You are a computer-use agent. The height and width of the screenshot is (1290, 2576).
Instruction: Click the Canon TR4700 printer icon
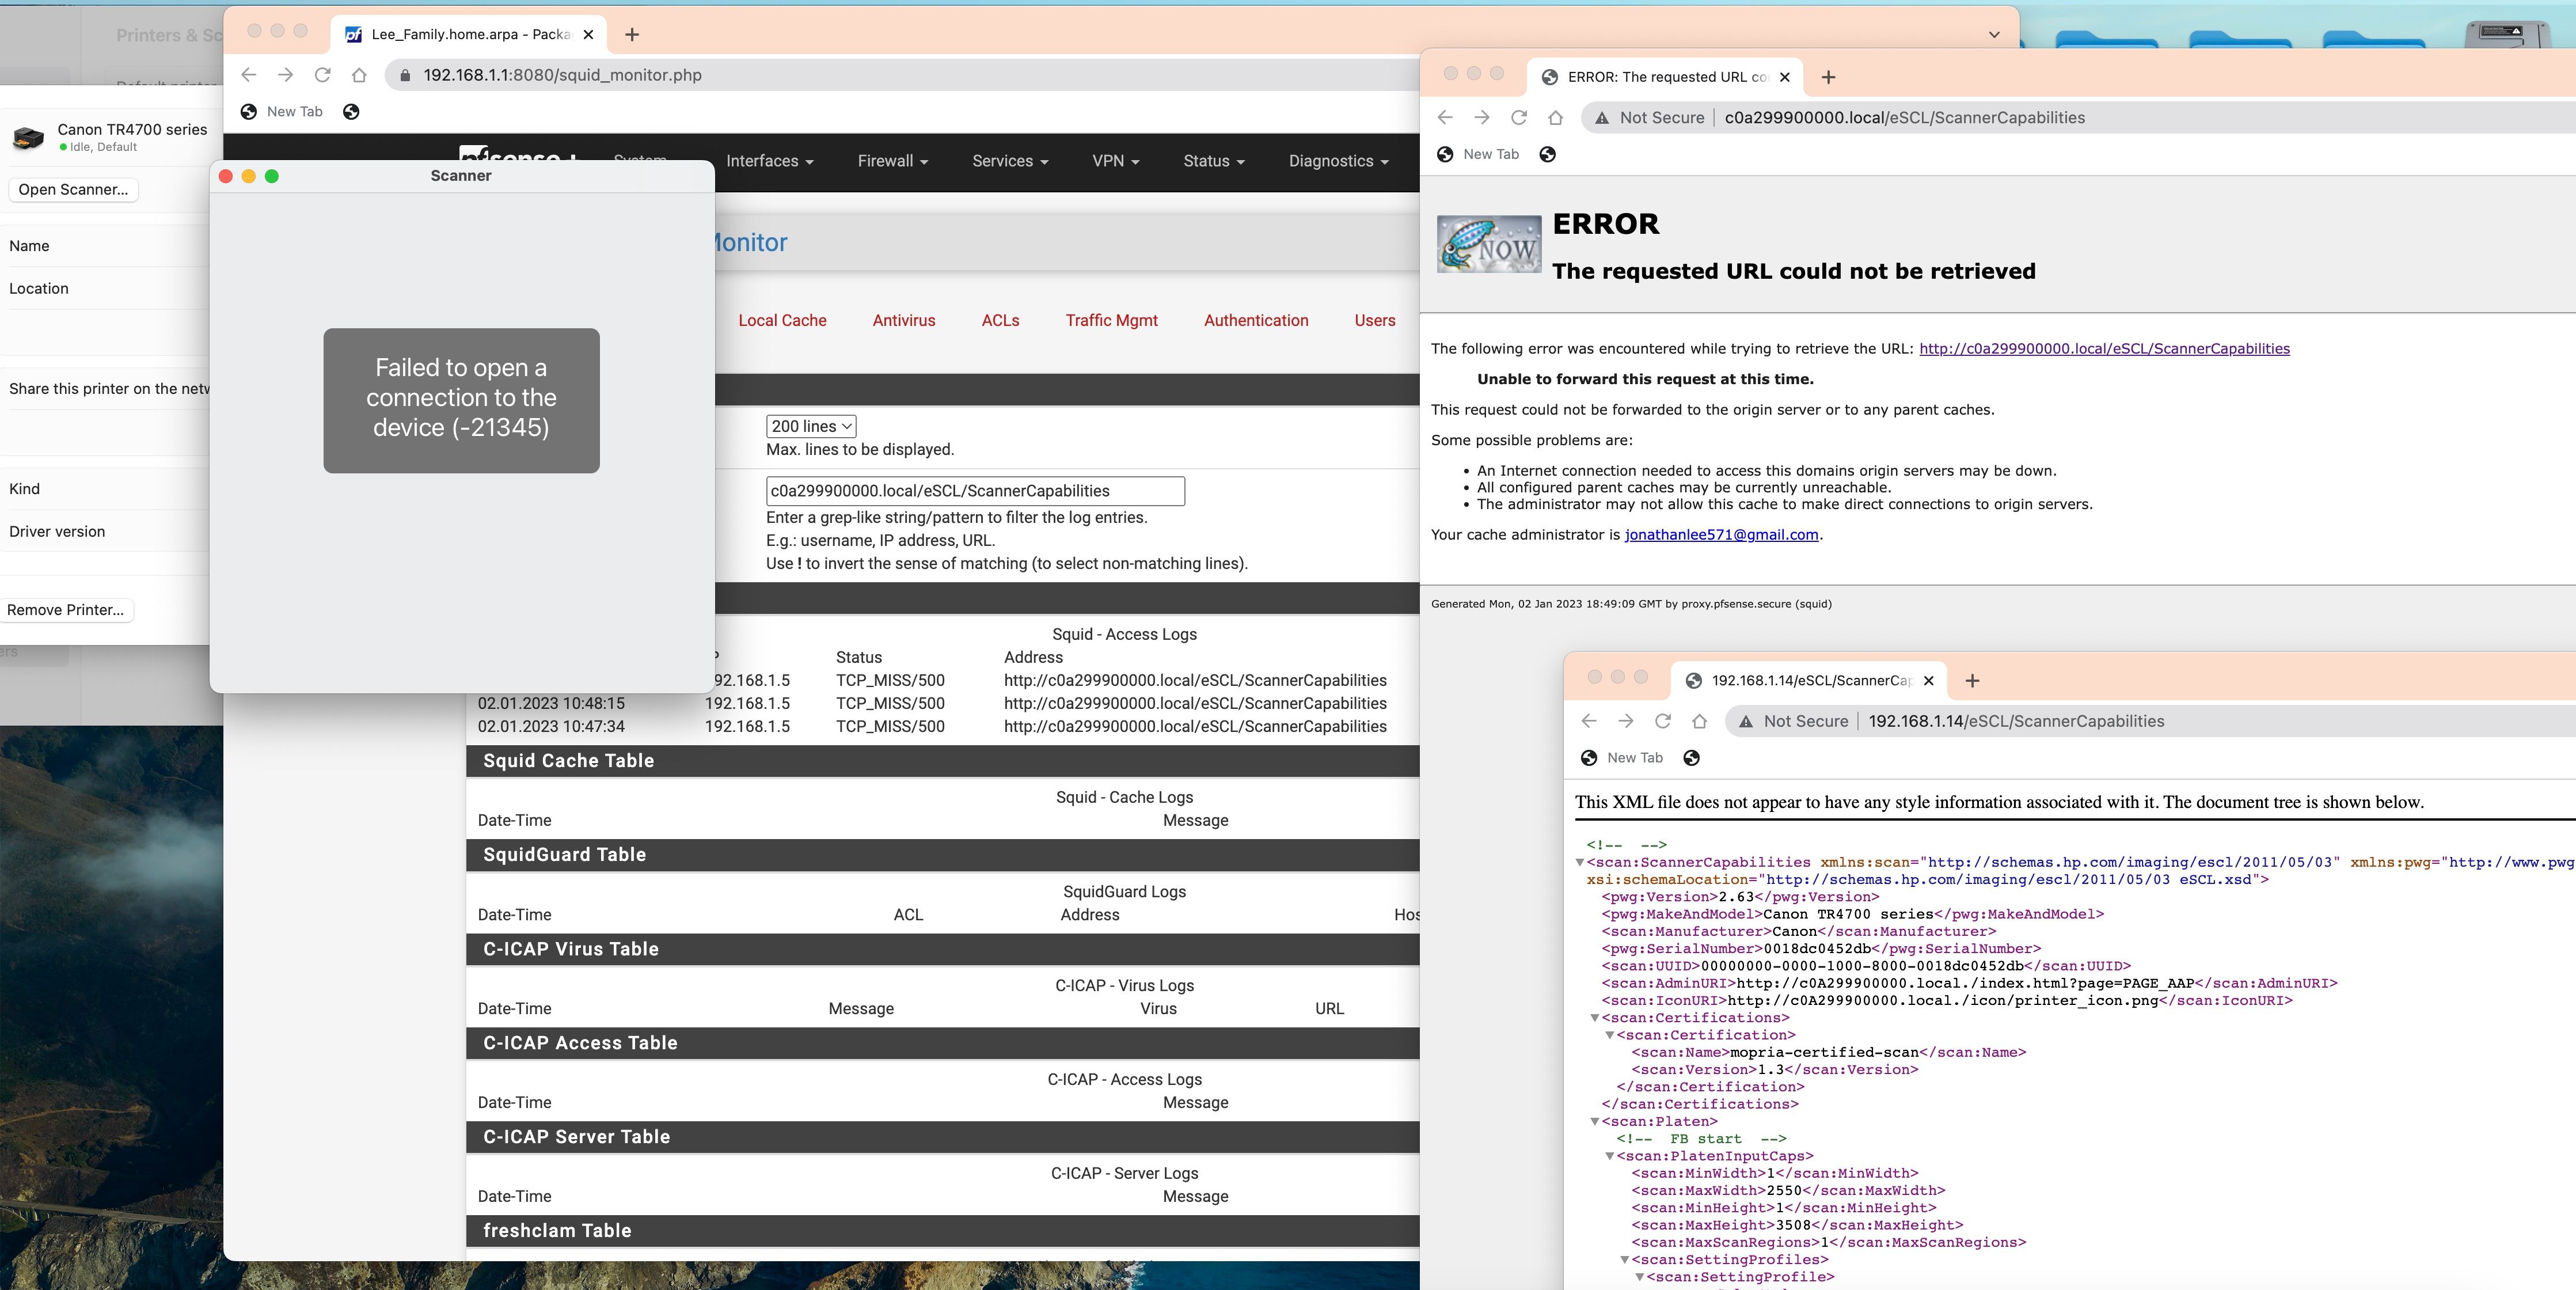coord(28,137)
